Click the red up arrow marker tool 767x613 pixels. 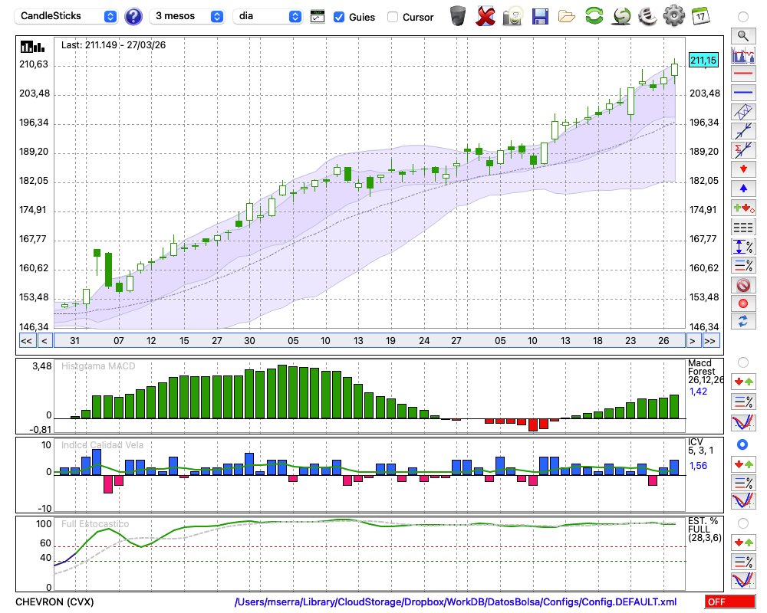point(742,169)
